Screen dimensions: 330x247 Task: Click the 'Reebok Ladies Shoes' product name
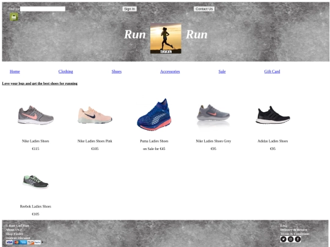point(35,207)
